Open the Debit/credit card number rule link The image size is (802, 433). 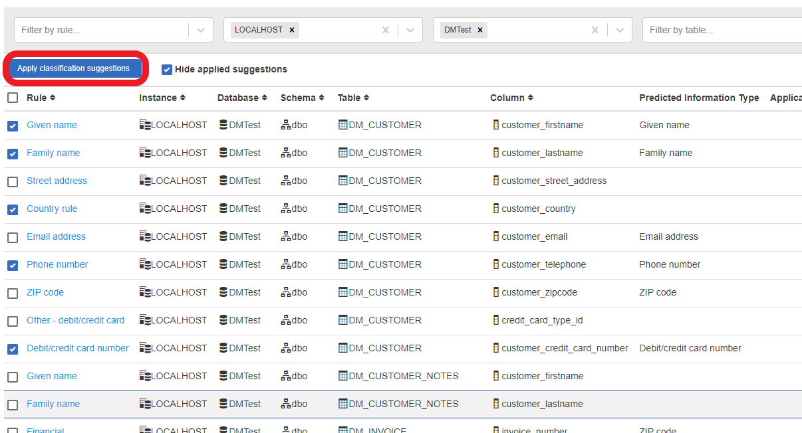pyautogui.click(x=78, y=348)
